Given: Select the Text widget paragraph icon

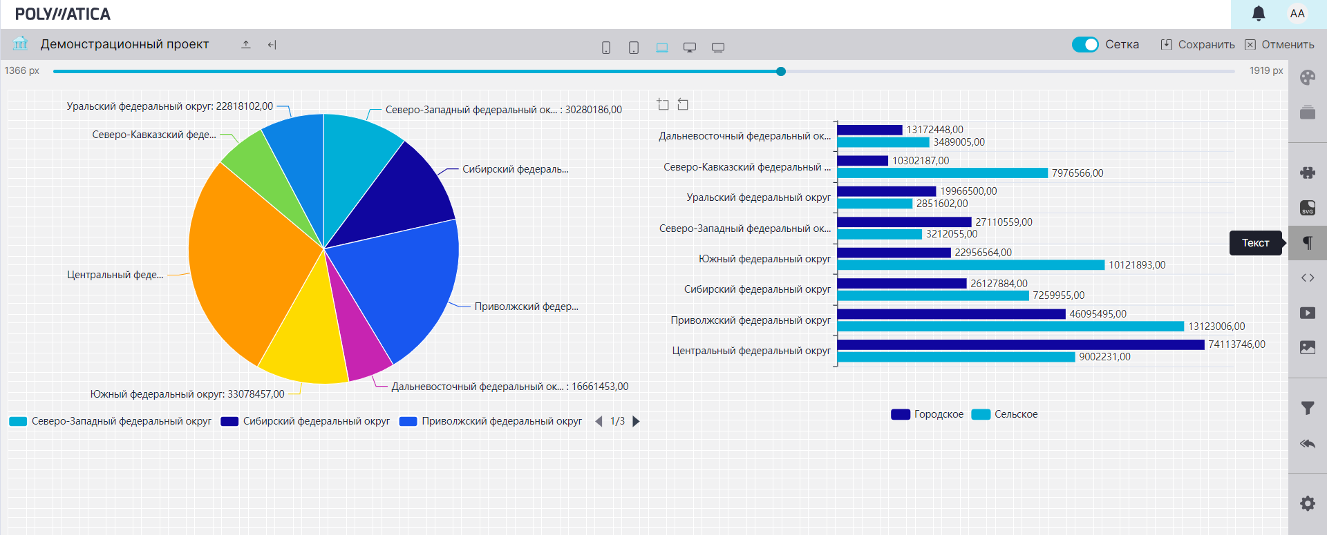Looking at the screenshot, I should [1307, 243].
